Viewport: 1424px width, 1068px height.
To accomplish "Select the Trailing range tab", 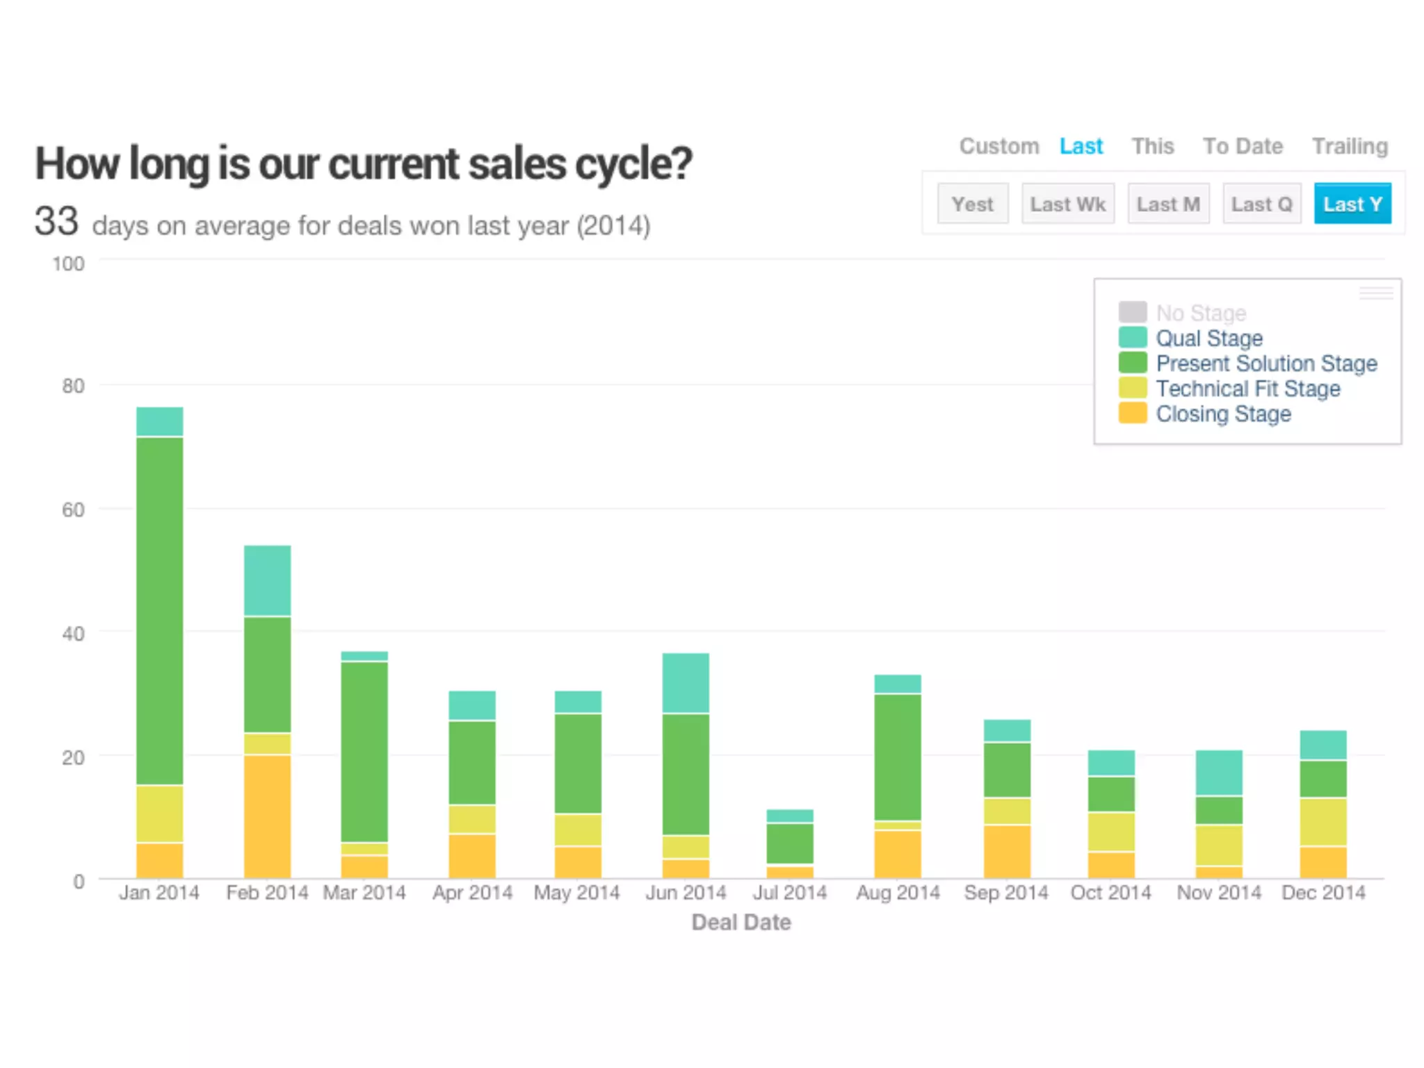I will [1349, 147].
